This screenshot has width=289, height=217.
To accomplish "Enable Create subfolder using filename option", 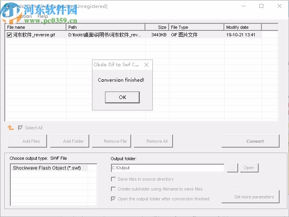I will pos(113,189).
